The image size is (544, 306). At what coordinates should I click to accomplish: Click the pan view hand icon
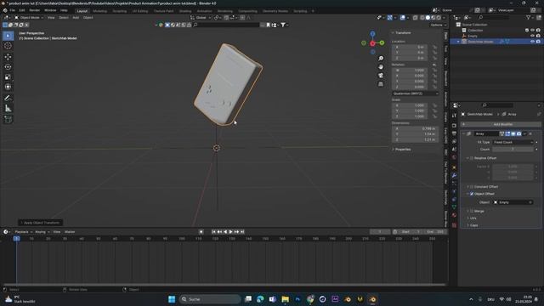381,66
